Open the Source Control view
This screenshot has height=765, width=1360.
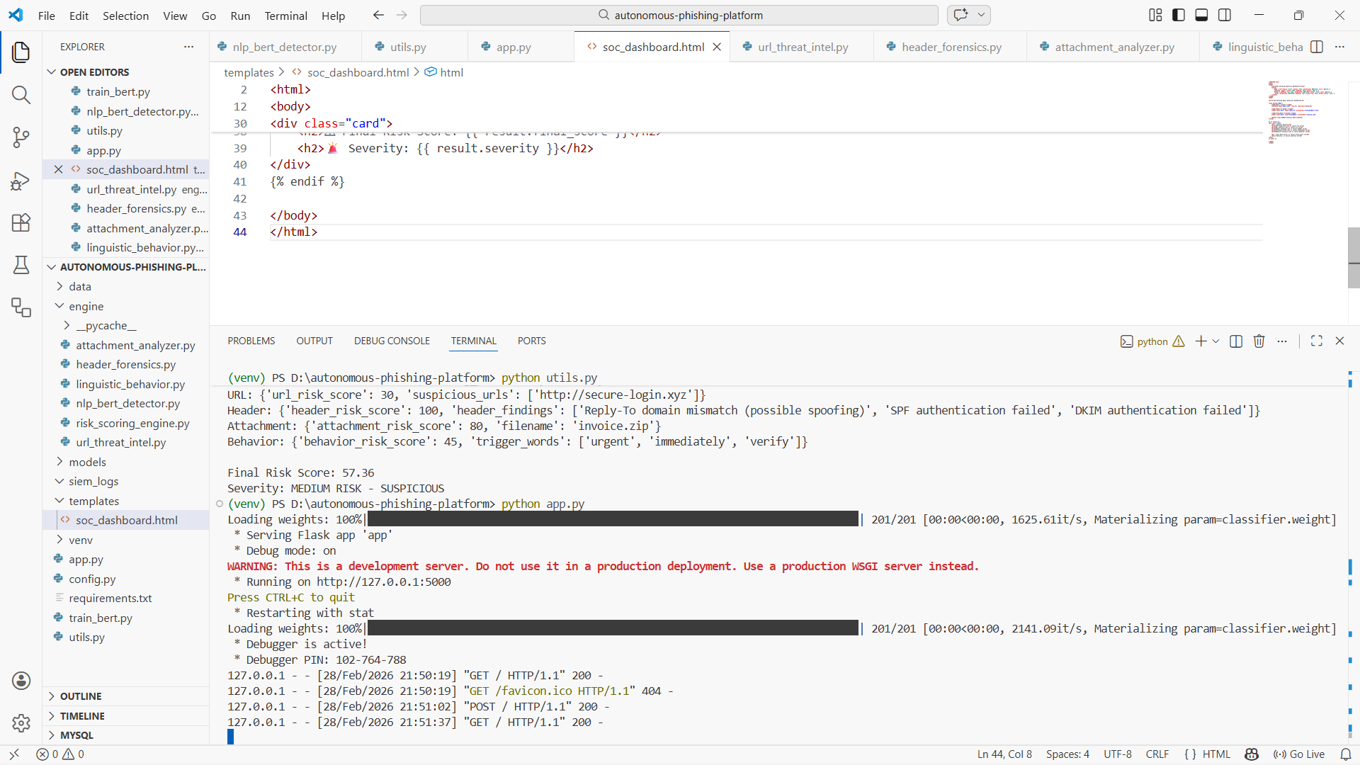(21, 137)
